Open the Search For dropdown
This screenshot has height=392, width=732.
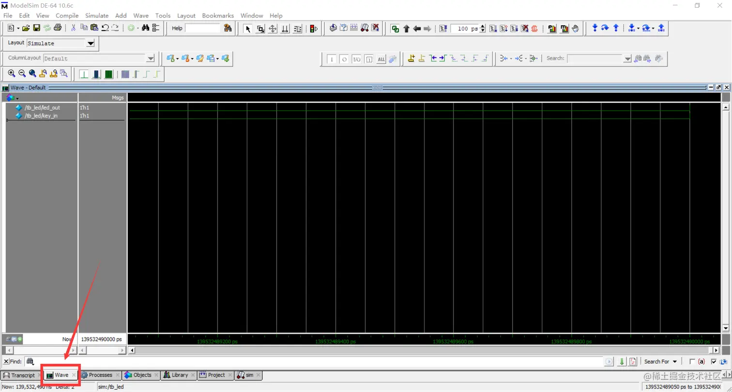coord(660,362)
